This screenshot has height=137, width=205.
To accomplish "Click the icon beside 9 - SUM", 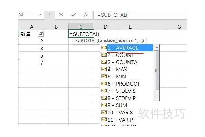I will point(104,105).
